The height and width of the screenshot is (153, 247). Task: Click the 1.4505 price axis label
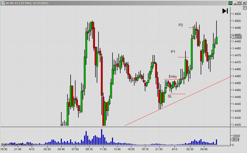point(236,14)
